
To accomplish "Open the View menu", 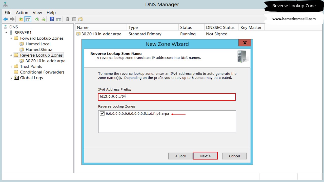I will 37,13.
